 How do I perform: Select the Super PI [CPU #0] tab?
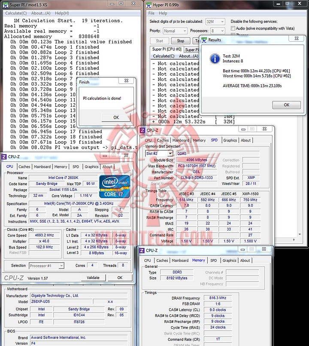167,49
